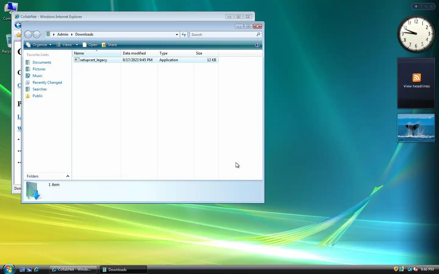Sort by the Type column header
439x274 pixels.
click(x=176, y=53)
